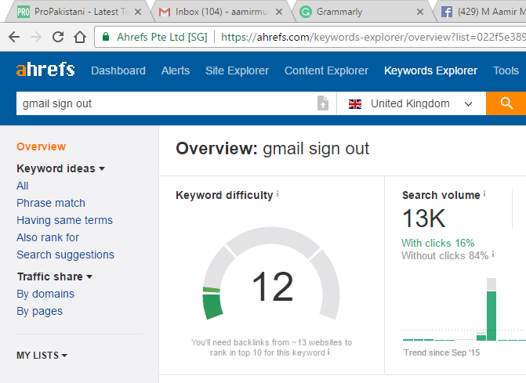
Task: Click Without clicks 84% text
Action: click(444, 255)
